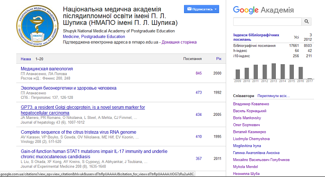Open the GP73 Golgi glycoprotein article
The height and width of the screenshot is (177, 325).
[83, 110]
